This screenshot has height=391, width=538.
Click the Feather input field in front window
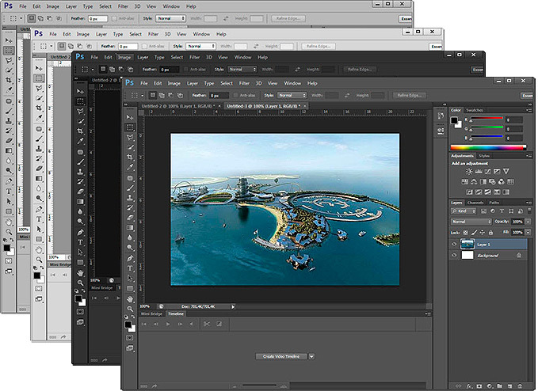(x=219, y=95)
